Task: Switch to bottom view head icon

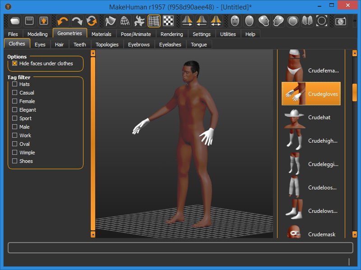Action: coord(307,21)
